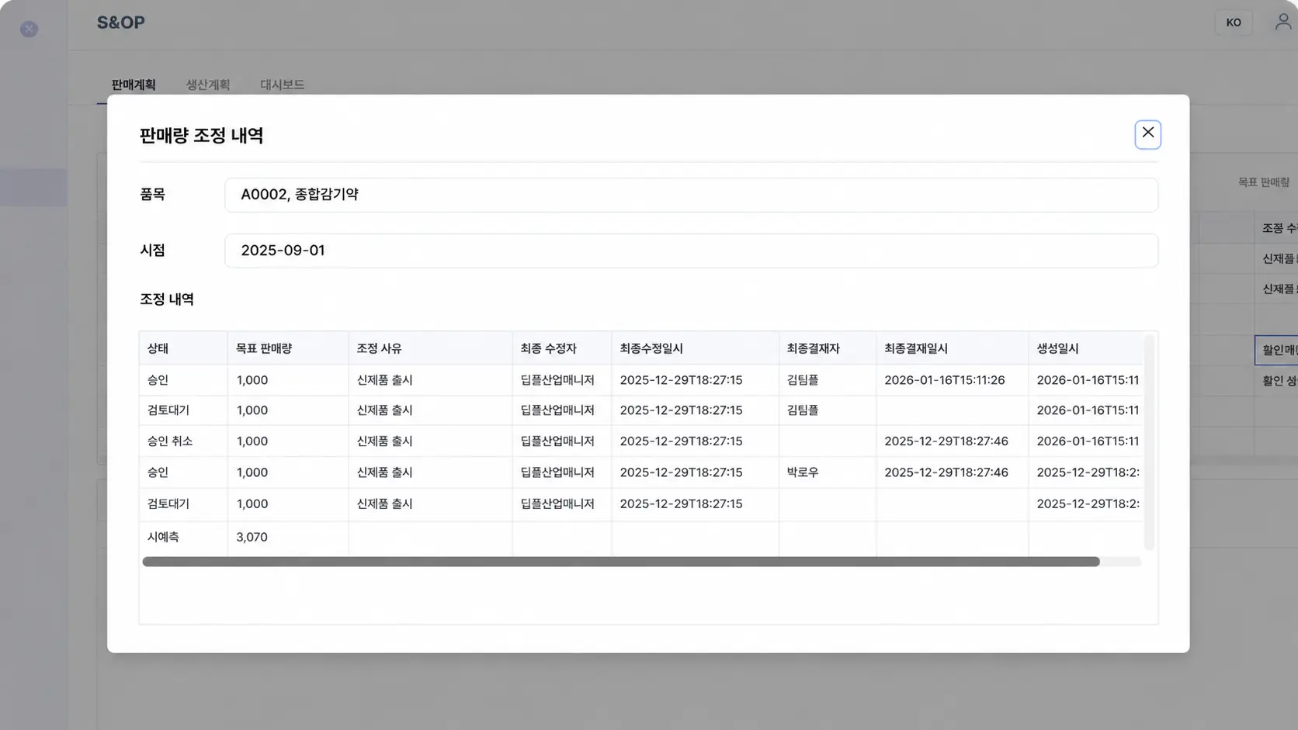Click the user profile icon
The width and height of the screenshot is (1298, 730).
pos(1282,22)
